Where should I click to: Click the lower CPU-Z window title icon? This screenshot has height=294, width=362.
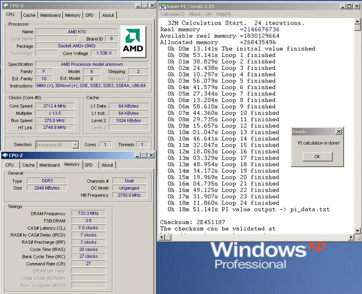pyautogui.click(x=5, y=156)
